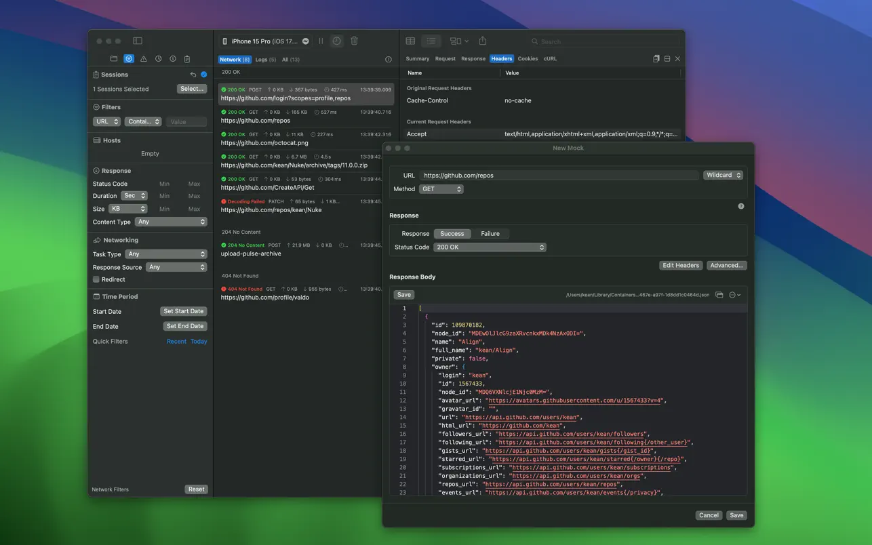Screen dimensions: 872x545
Task: Switch to the Network (8) tab
Action: point(235,60)
